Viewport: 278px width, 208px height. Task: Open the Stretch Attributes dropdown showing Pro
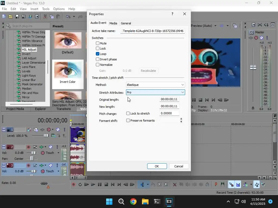point(155,92)
